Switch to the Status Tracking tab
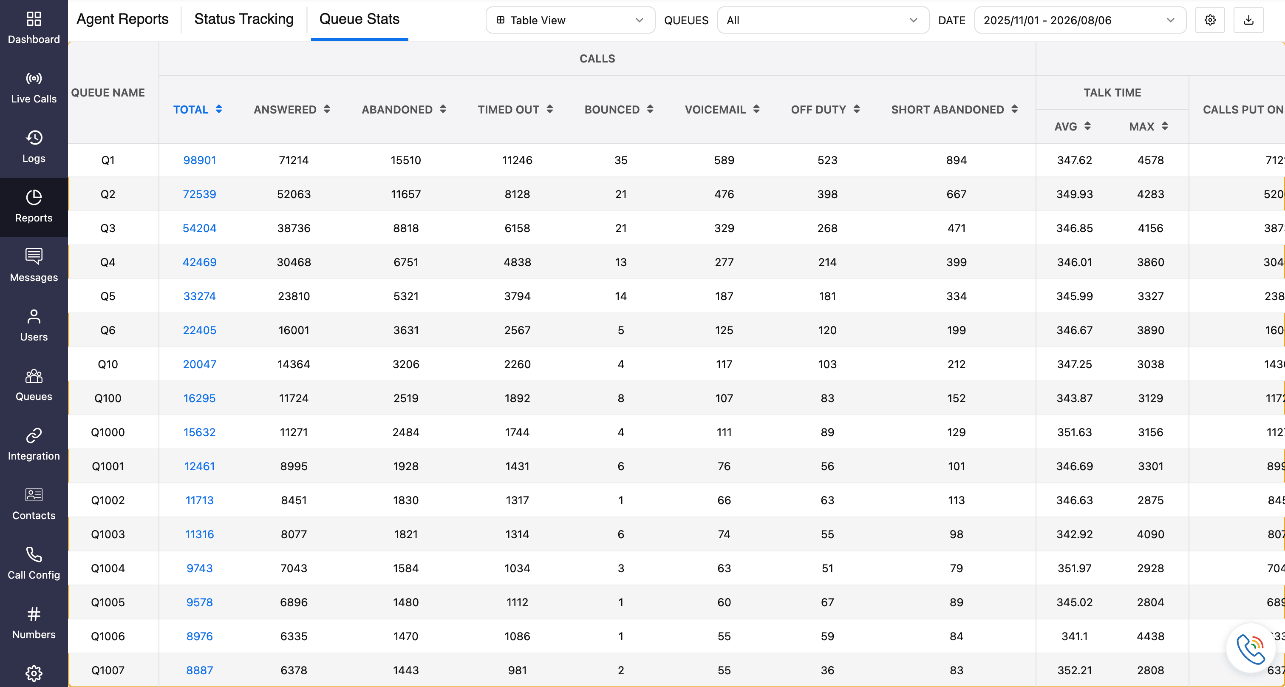Image resolution: width=1285 pixels, height=687 pixels. [x=244, y=19]
